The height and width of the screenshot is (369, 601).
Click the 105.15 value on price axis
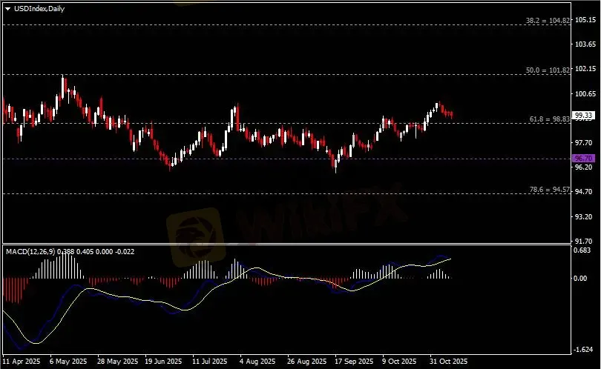click(585, 20)
